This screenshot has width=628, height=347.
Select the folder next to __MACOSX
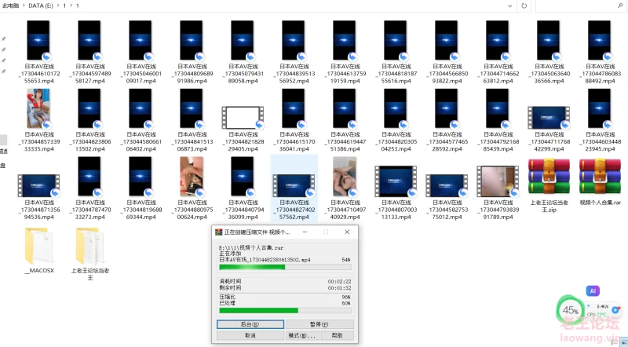pyautogui.click(x=89, y=245)
